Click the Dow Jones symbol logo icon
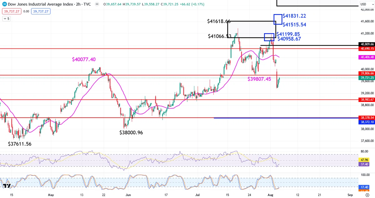 (4, 4)
